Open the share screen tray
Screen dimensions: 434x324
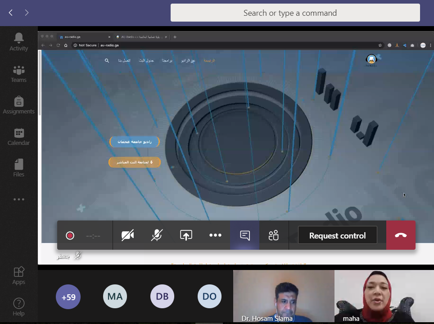click(x=186, y=235)
